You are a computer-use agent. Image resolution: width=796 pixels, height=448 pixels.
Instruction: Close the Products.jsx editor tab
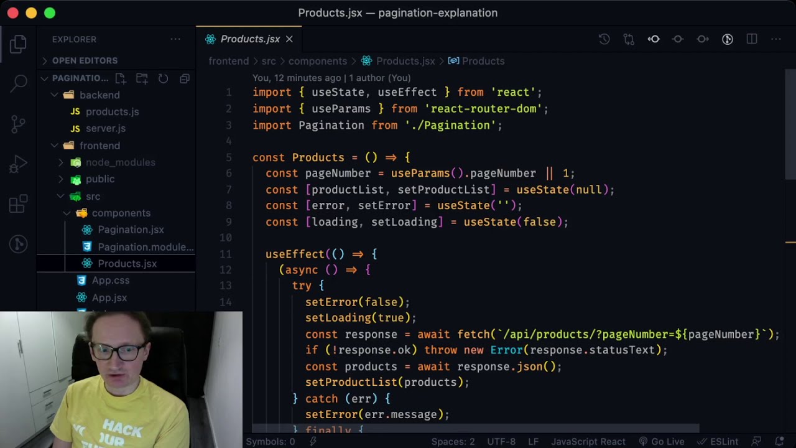tap(289, 39)
